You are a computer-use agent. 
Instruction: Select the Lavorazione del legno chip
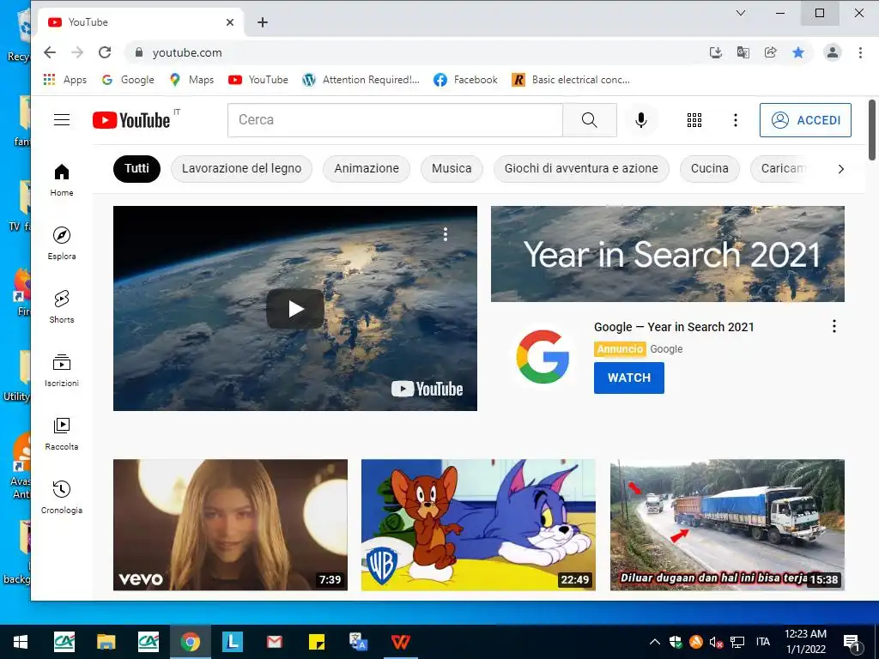[241, 169]
